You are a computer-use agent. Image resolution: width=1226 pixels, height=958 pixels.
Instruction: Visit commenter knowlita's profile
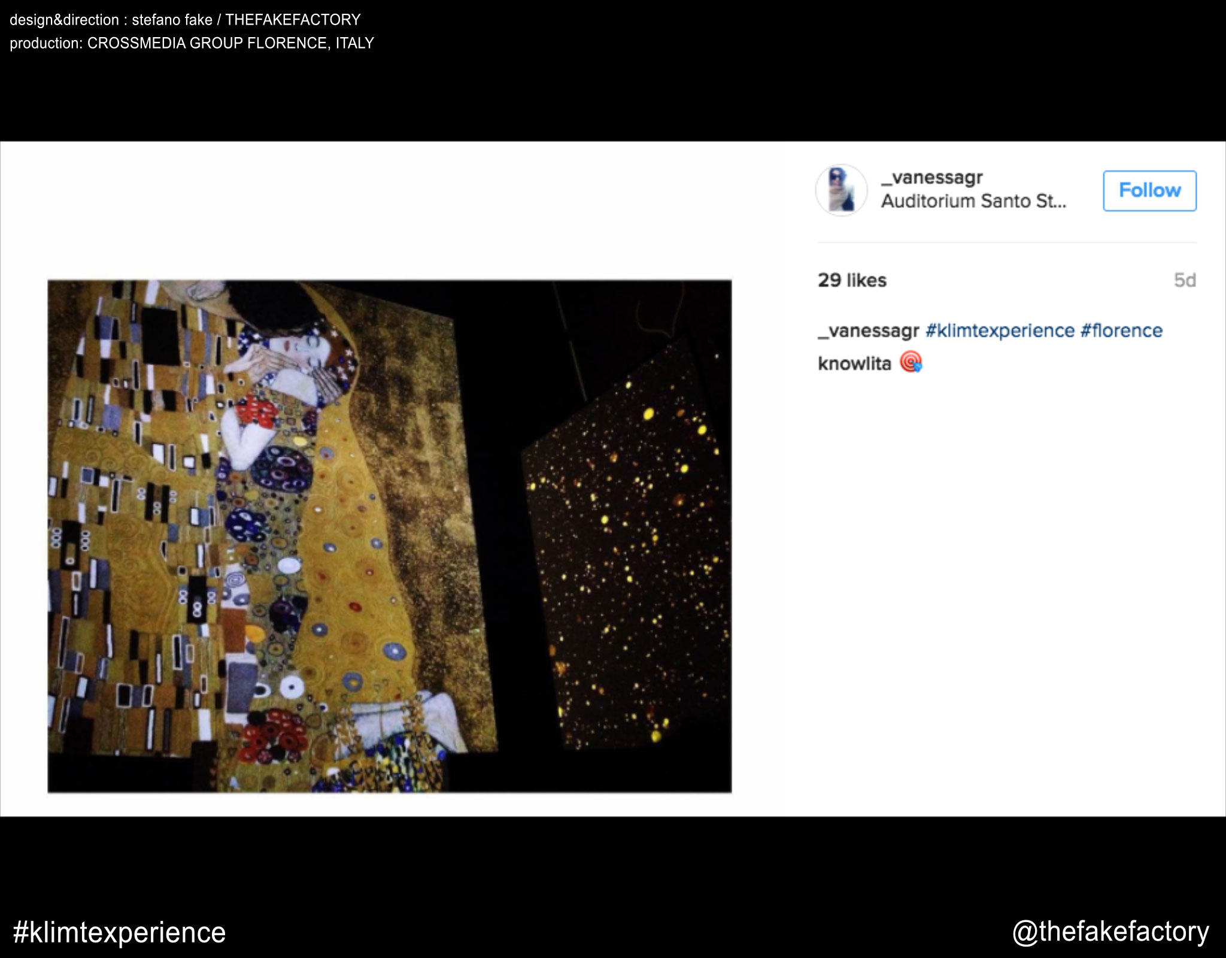click(854, 363)
